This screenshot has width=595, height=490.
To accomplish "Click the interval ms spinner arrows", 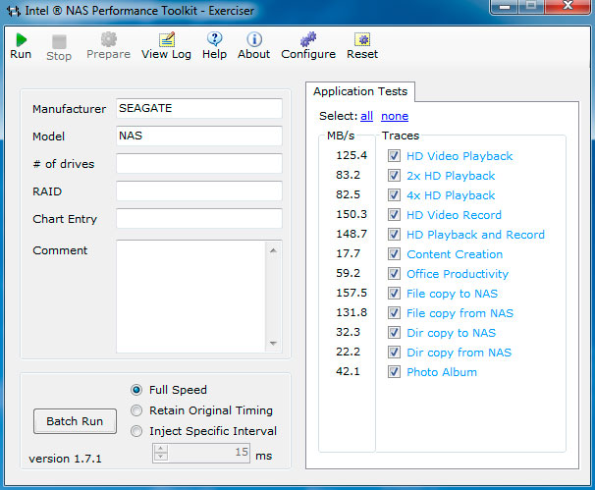I will point(159,454).
